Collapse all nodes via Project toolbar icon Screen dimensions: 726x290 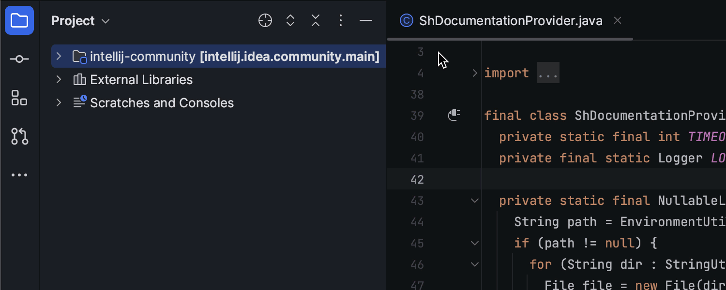tap(315, 20)
